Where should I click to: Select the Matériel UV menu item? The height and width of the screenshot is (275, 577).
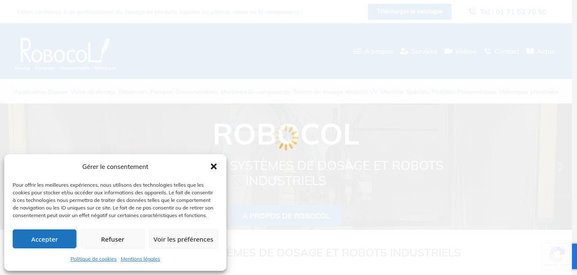[362, 92]
